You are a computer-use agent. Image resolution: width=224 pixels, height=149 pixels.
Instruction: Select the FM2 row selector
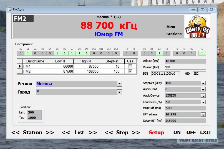[20, 71]
